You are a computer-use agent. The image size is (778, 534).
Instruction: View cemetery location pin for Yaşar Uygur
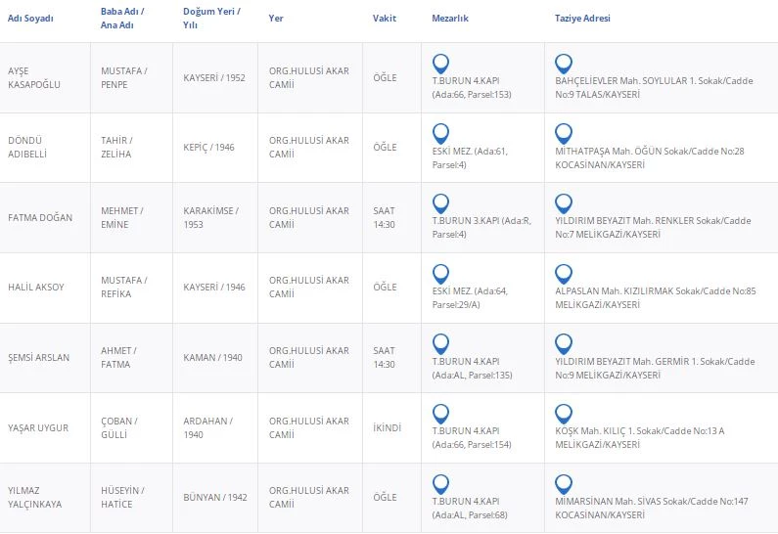coord(440,414)
